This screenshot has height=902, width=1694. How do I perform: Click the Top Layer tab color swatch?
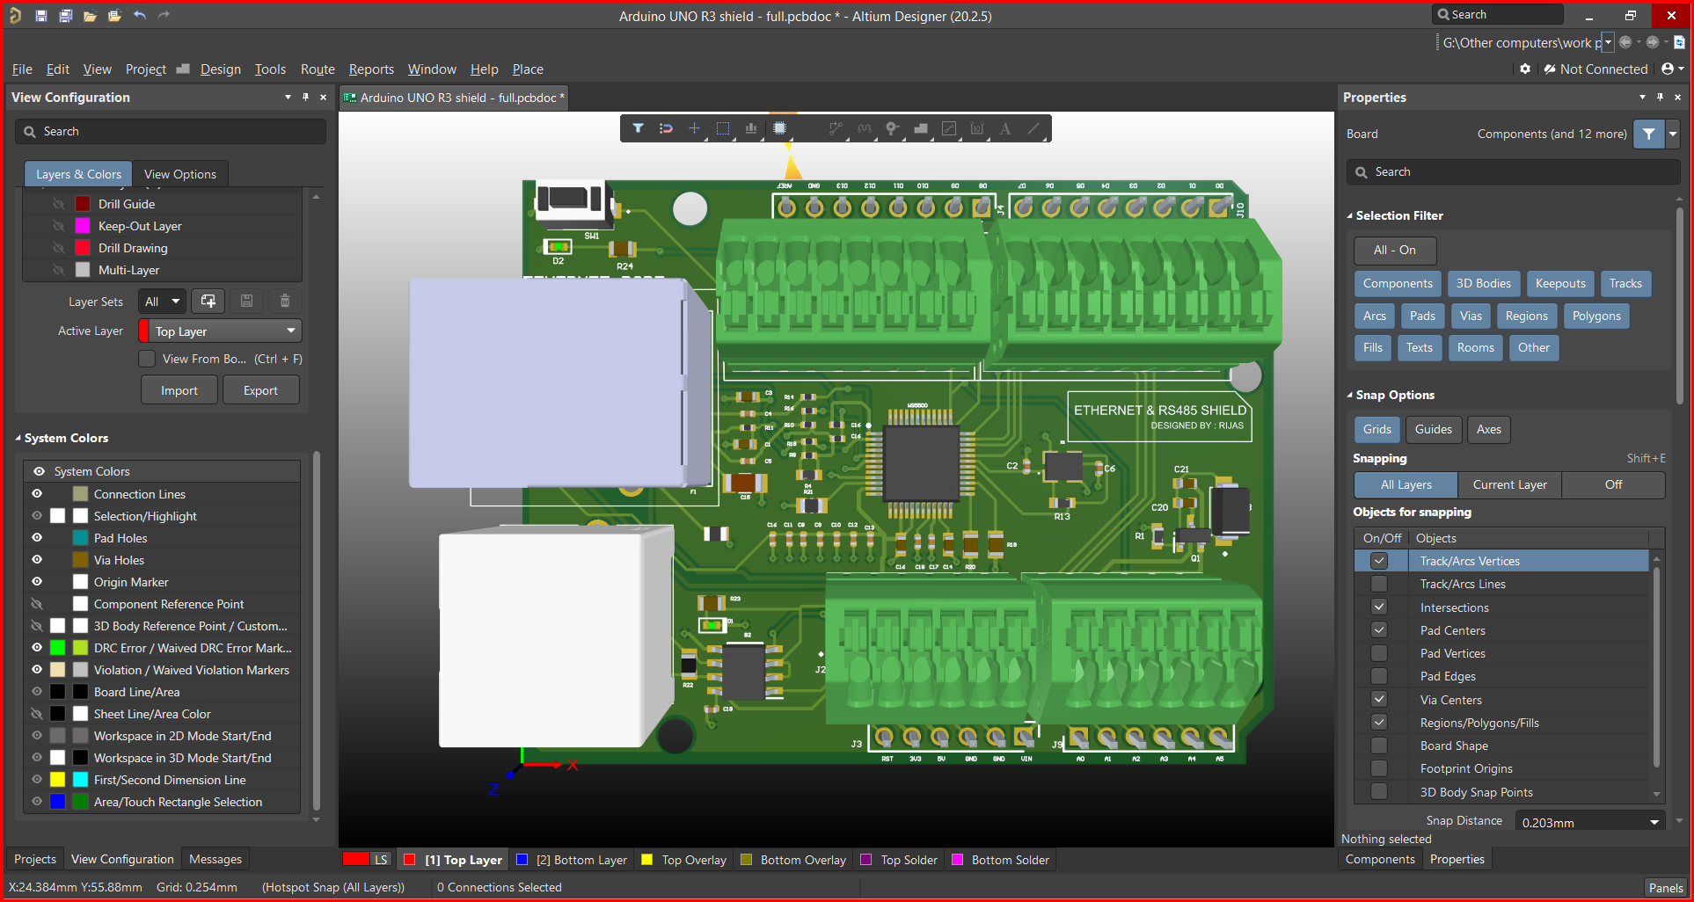[x=409, y=860]
